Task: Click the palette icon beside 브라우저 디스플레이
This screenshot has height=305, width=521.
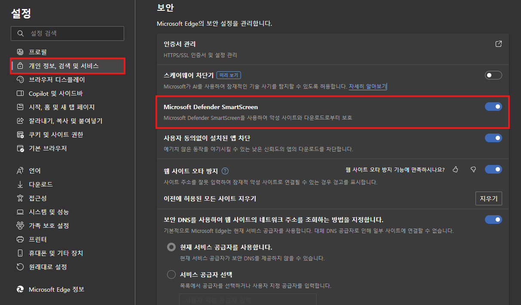Action: click(x=20, y=79)
